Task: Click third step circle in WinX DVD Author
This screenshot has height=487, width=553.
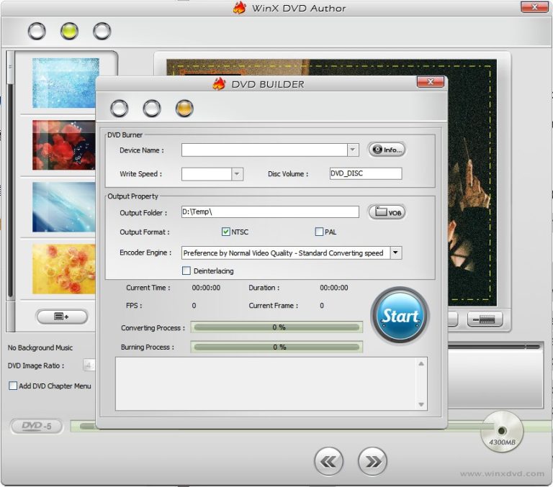Action: (x=102, y=31)
